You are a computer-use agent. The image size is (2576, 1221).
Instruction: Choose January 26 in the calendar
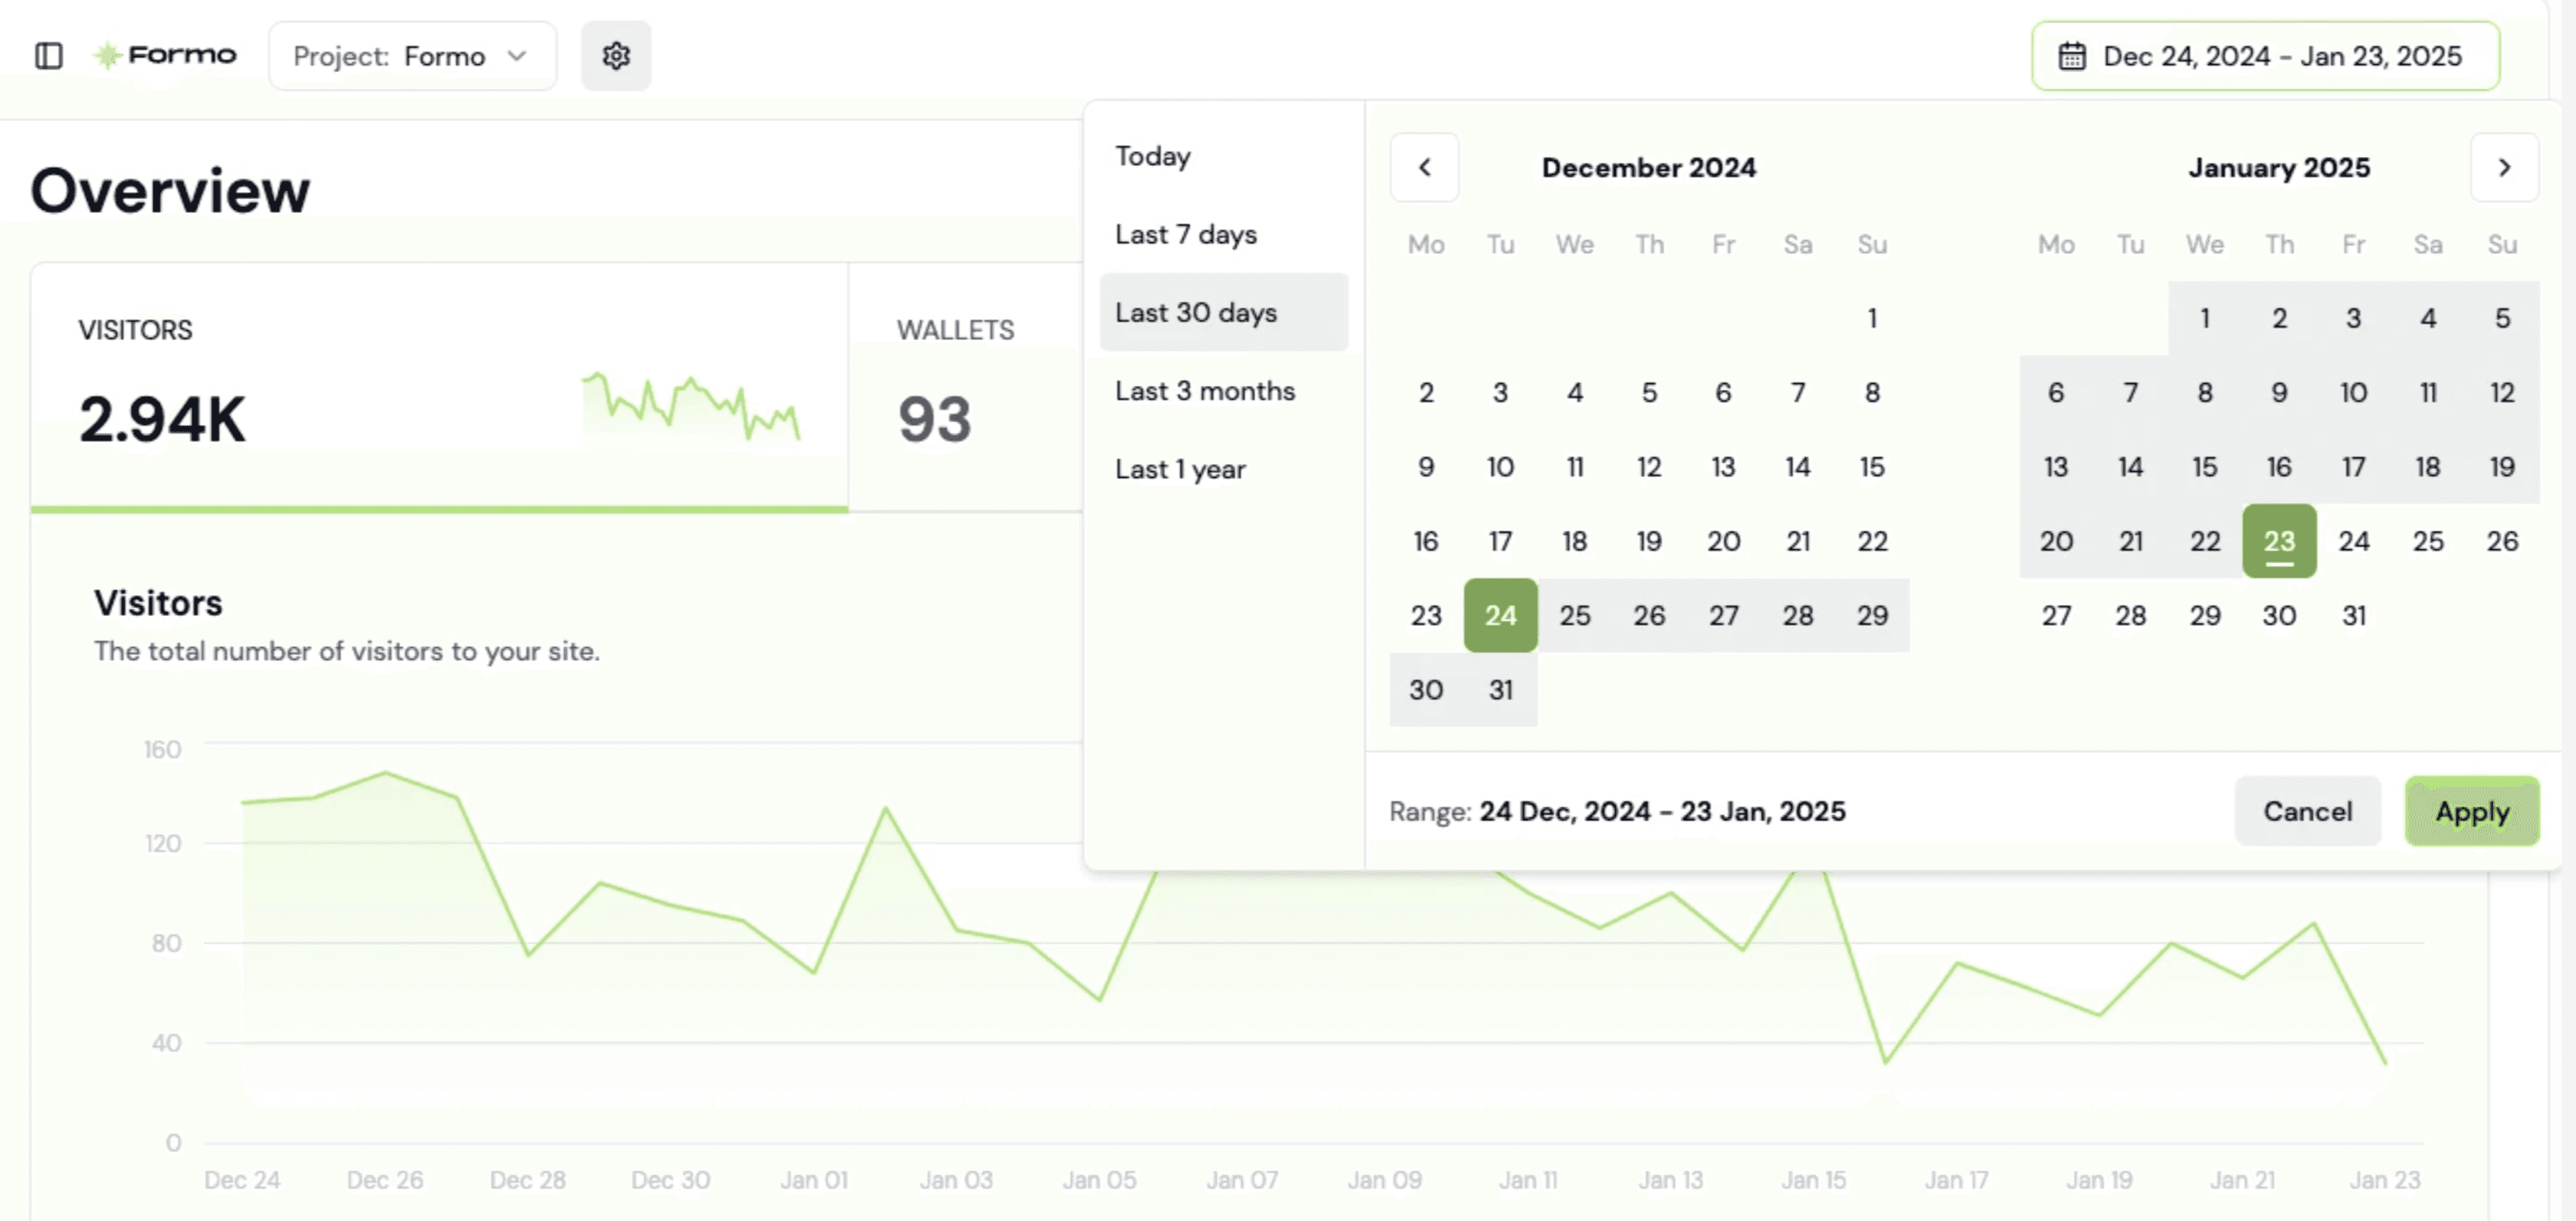pyautogui.click(x=2502, y=541)
